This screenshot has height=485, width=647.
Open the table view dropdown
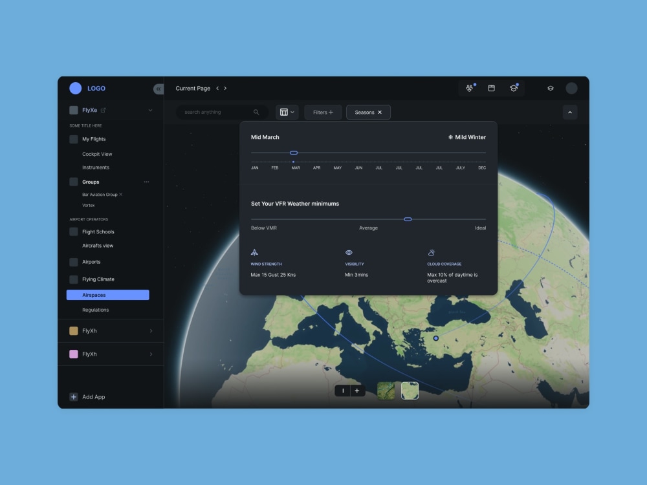click(287, 112)
